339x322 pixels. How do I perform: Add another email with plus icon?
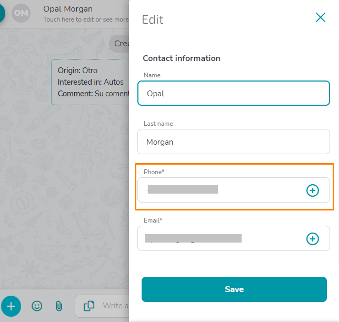click(312, 239)
